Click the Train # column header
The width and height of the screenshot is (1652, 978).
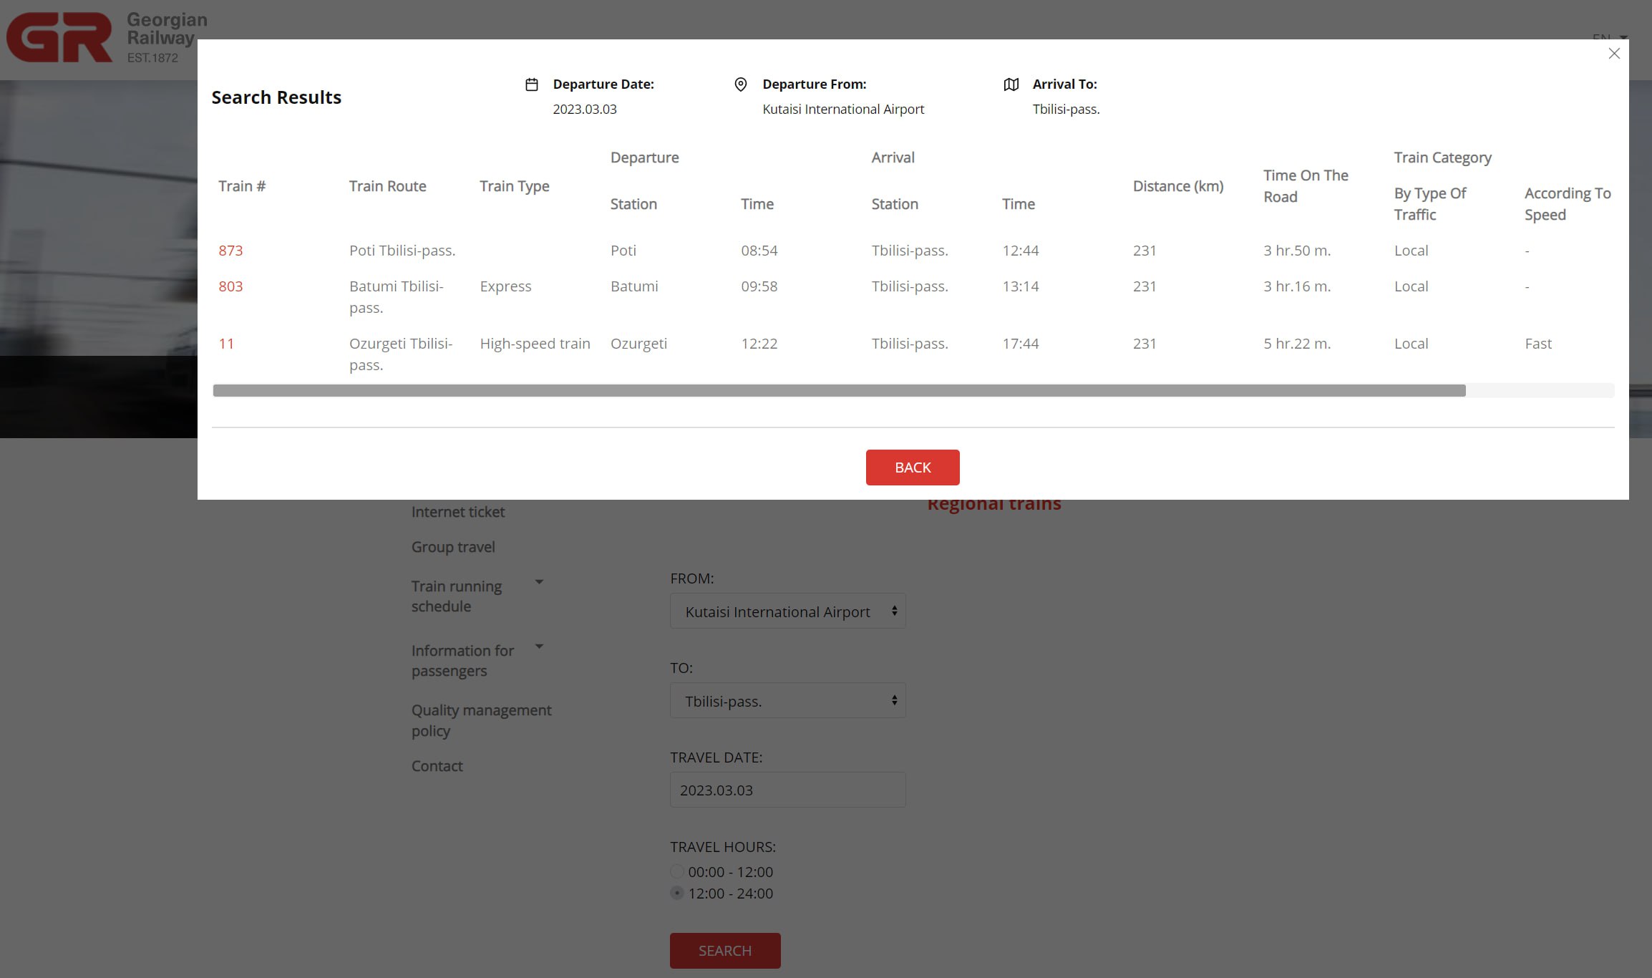(242, 186)
